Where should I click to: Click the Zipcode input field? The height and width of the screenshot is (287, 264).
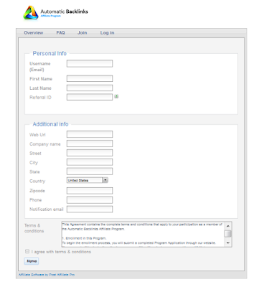(x=90, y=191)
